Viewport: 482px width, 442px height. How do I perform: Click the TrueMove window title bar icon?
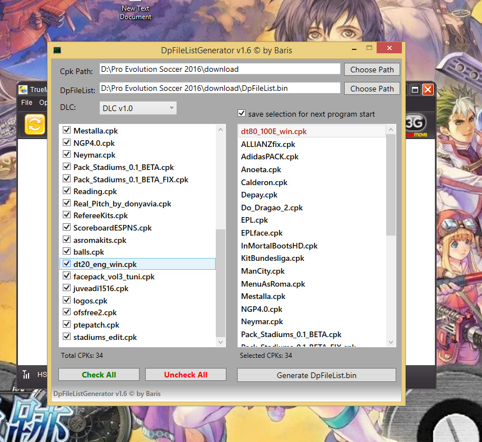[23, 90]
